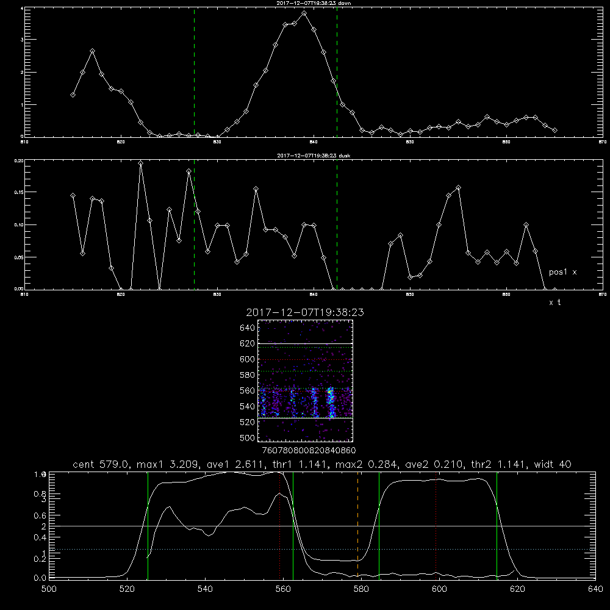Image resolution: width=610 pixels, height=610 pixels.
Task: Click the first diamond data point in the dawn plot
Action: click(73, 95)
